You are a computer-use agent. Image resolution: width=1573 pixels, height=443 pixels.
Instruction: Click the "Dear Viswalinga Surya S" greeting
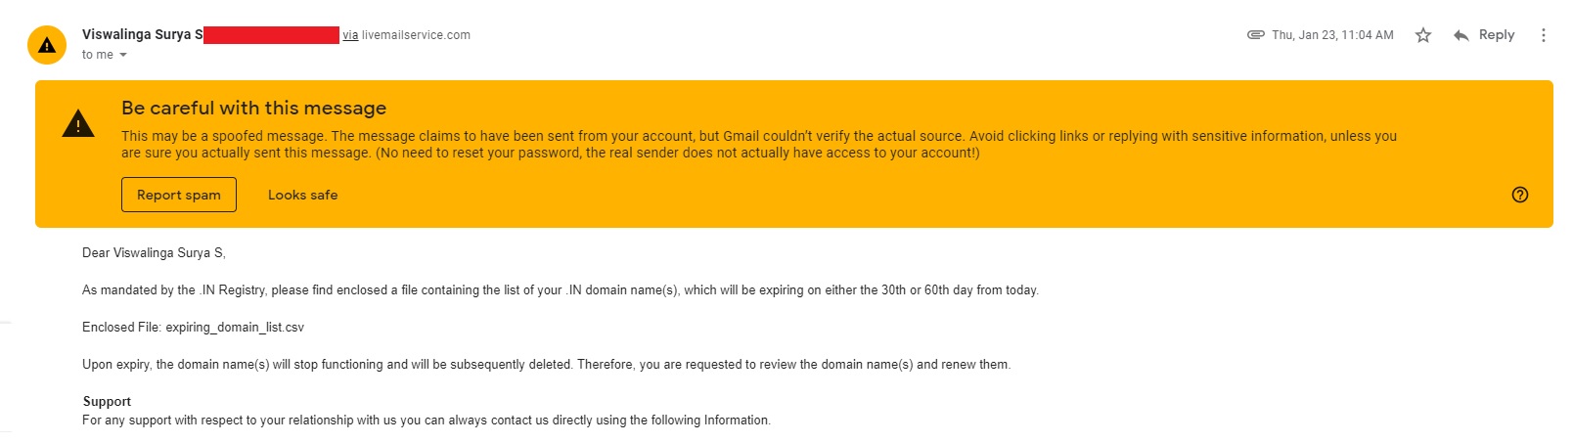(x=154, y=253)
